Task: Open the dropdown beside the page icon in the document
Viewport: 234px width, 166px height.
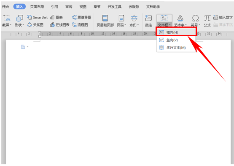Action: pyautogui.click(x=27, y=47)
